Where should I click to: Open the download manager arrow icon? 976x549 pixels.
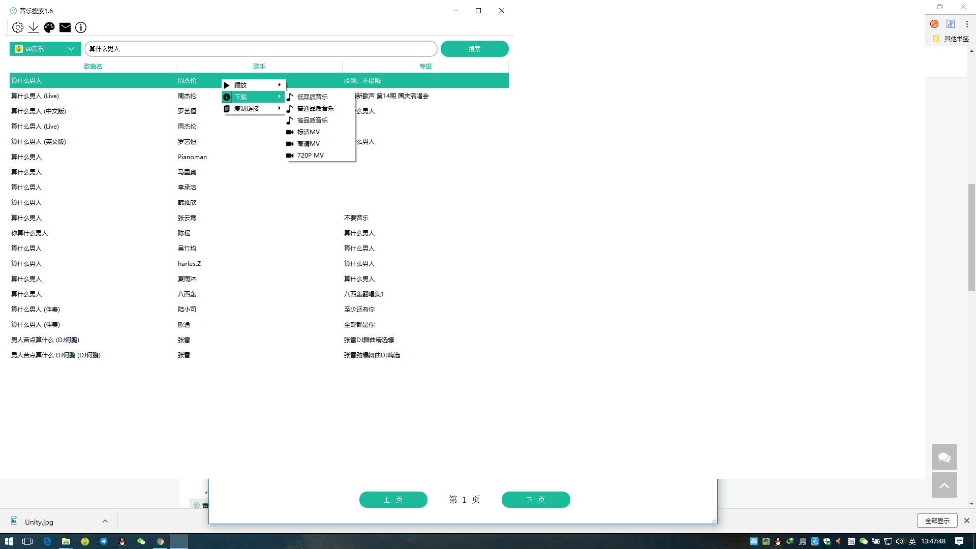(34, 27)
